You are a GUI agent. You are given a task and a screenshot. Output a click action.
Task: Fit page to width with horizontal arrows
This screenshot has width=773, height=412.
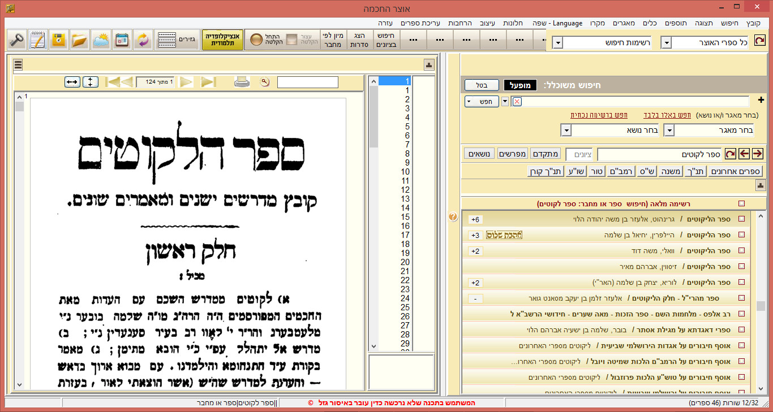(72, 82)
